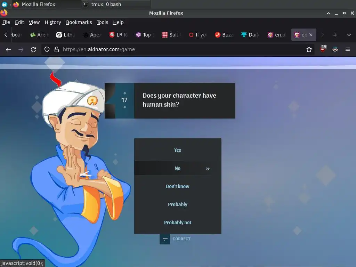The image size is (356, 267).
Task: Click the CORRECT previous answer button
Action: click(175, 239)
